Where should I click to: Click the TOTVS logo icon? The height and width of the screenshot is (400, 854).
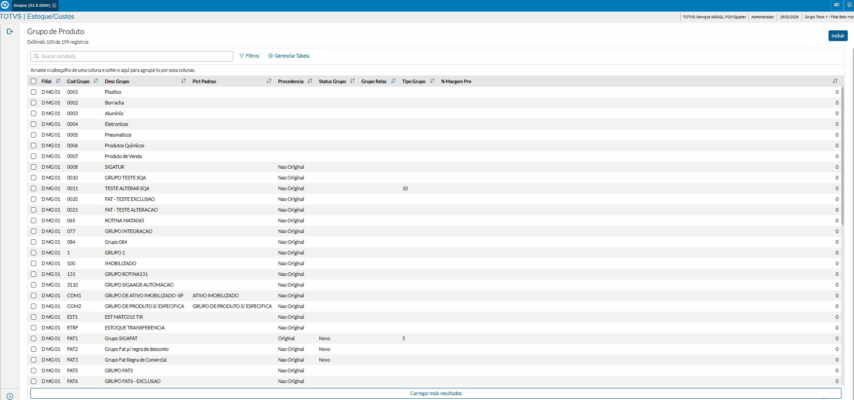click(5, 5)
